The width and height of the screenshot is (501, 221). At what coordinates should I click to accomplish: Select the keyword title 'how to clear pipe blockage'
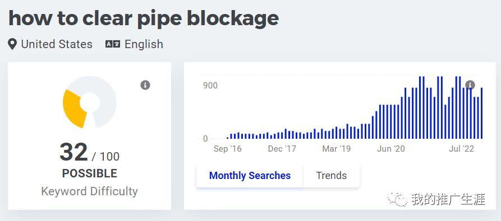click(144, 18)
